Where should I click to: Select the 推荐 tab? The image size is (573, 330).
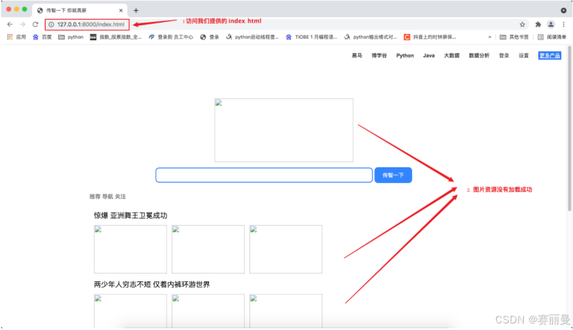95,196
